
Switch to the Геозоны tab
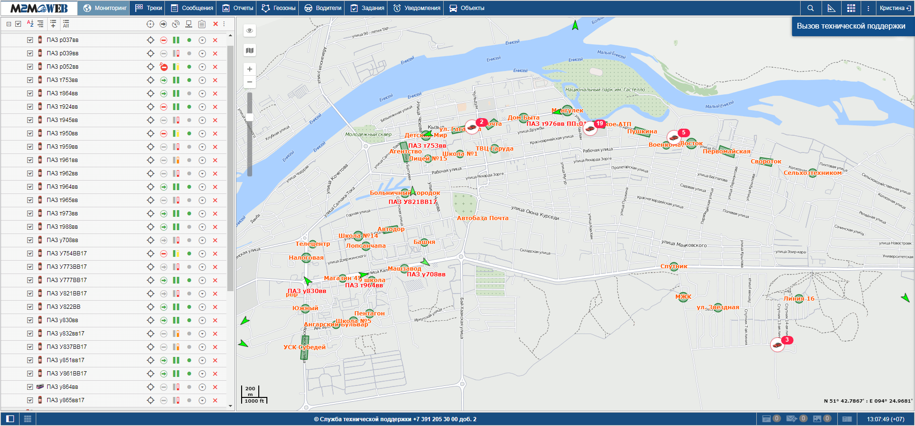[278, 8]
